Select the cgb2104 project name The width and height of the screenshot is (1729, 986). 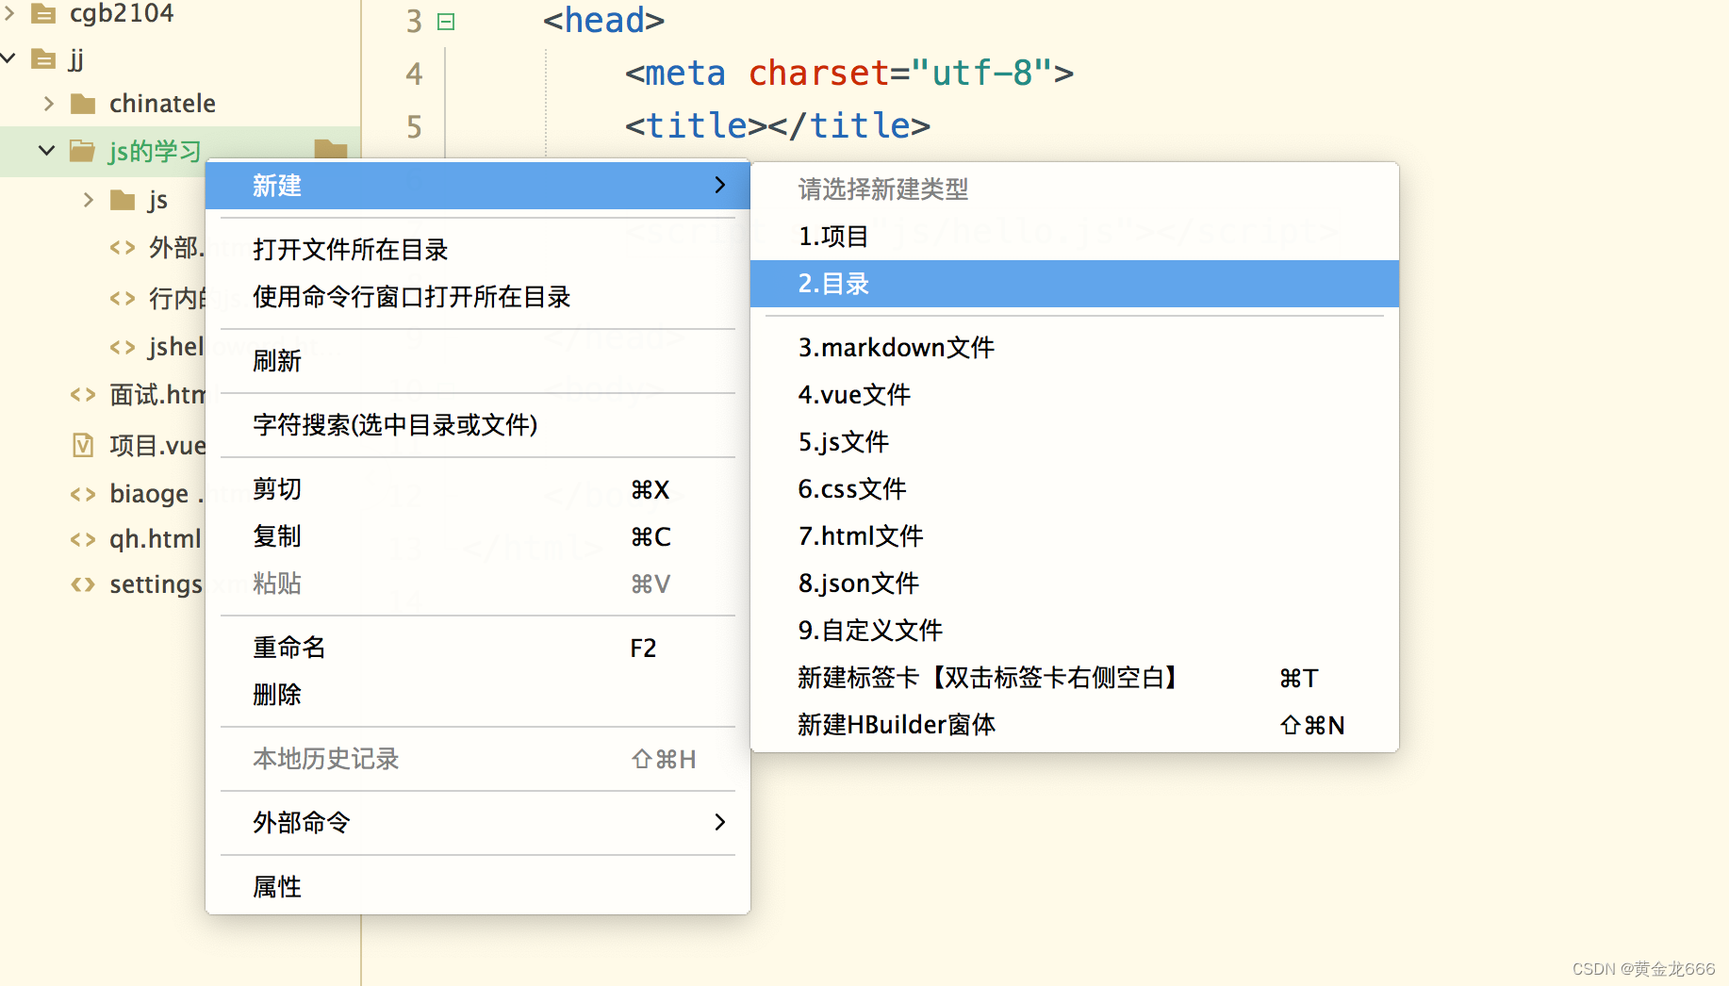click(x=122, y=13)
